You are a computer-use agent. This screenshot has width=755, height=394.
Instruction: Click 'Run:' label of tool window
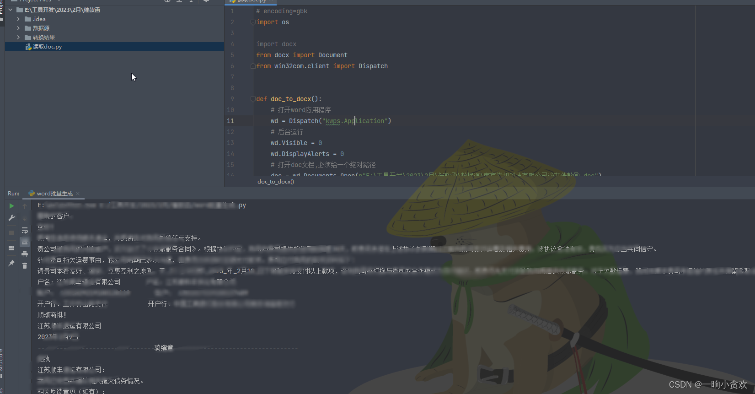pos(14,194)
